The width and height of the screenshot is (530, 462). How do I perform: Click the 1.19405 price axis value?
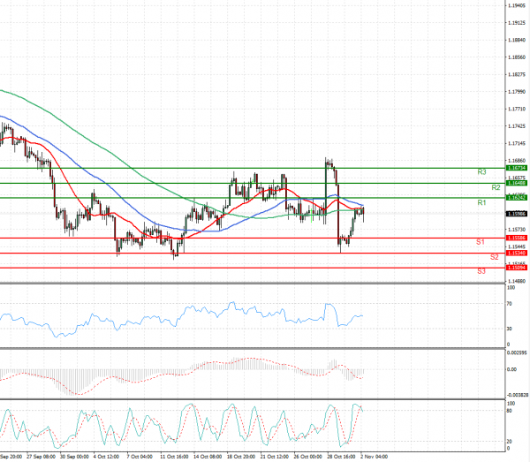517,5
